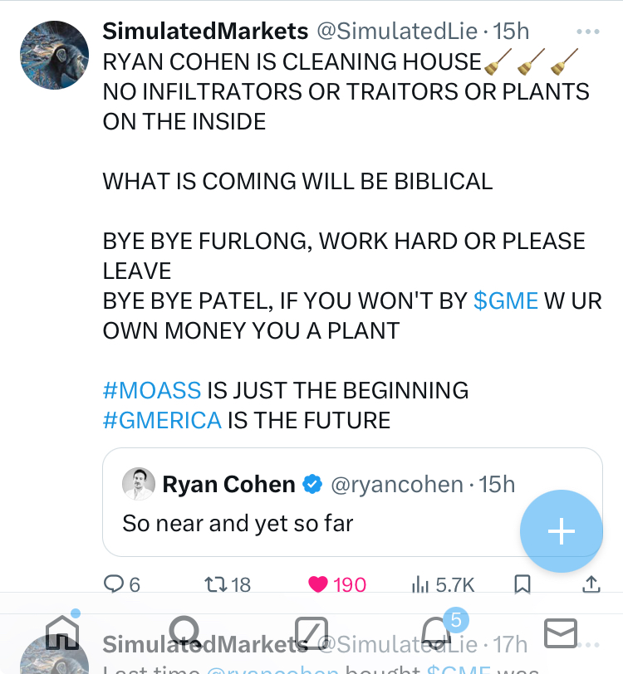
Task: Retweet the Ryan Cohen cleaning house post
Action: point(215,584)
